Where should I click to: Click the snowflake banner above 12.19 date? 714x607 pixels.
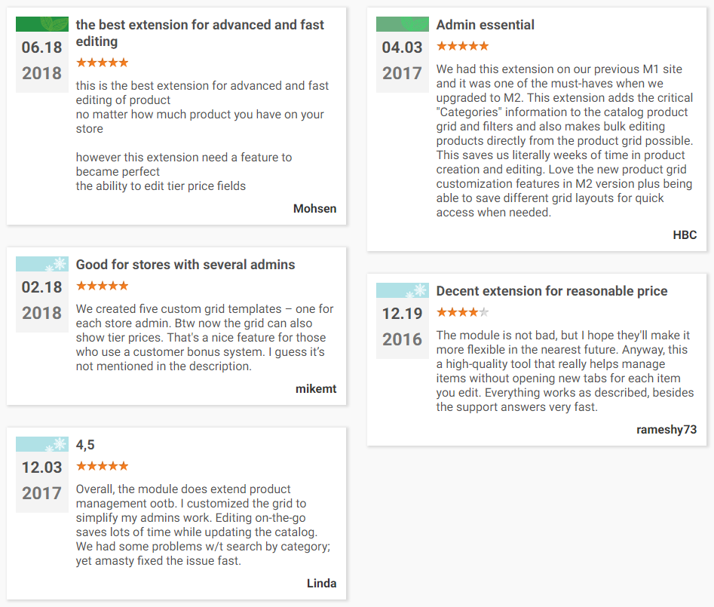pyautogui.click(x=403, y=290)
